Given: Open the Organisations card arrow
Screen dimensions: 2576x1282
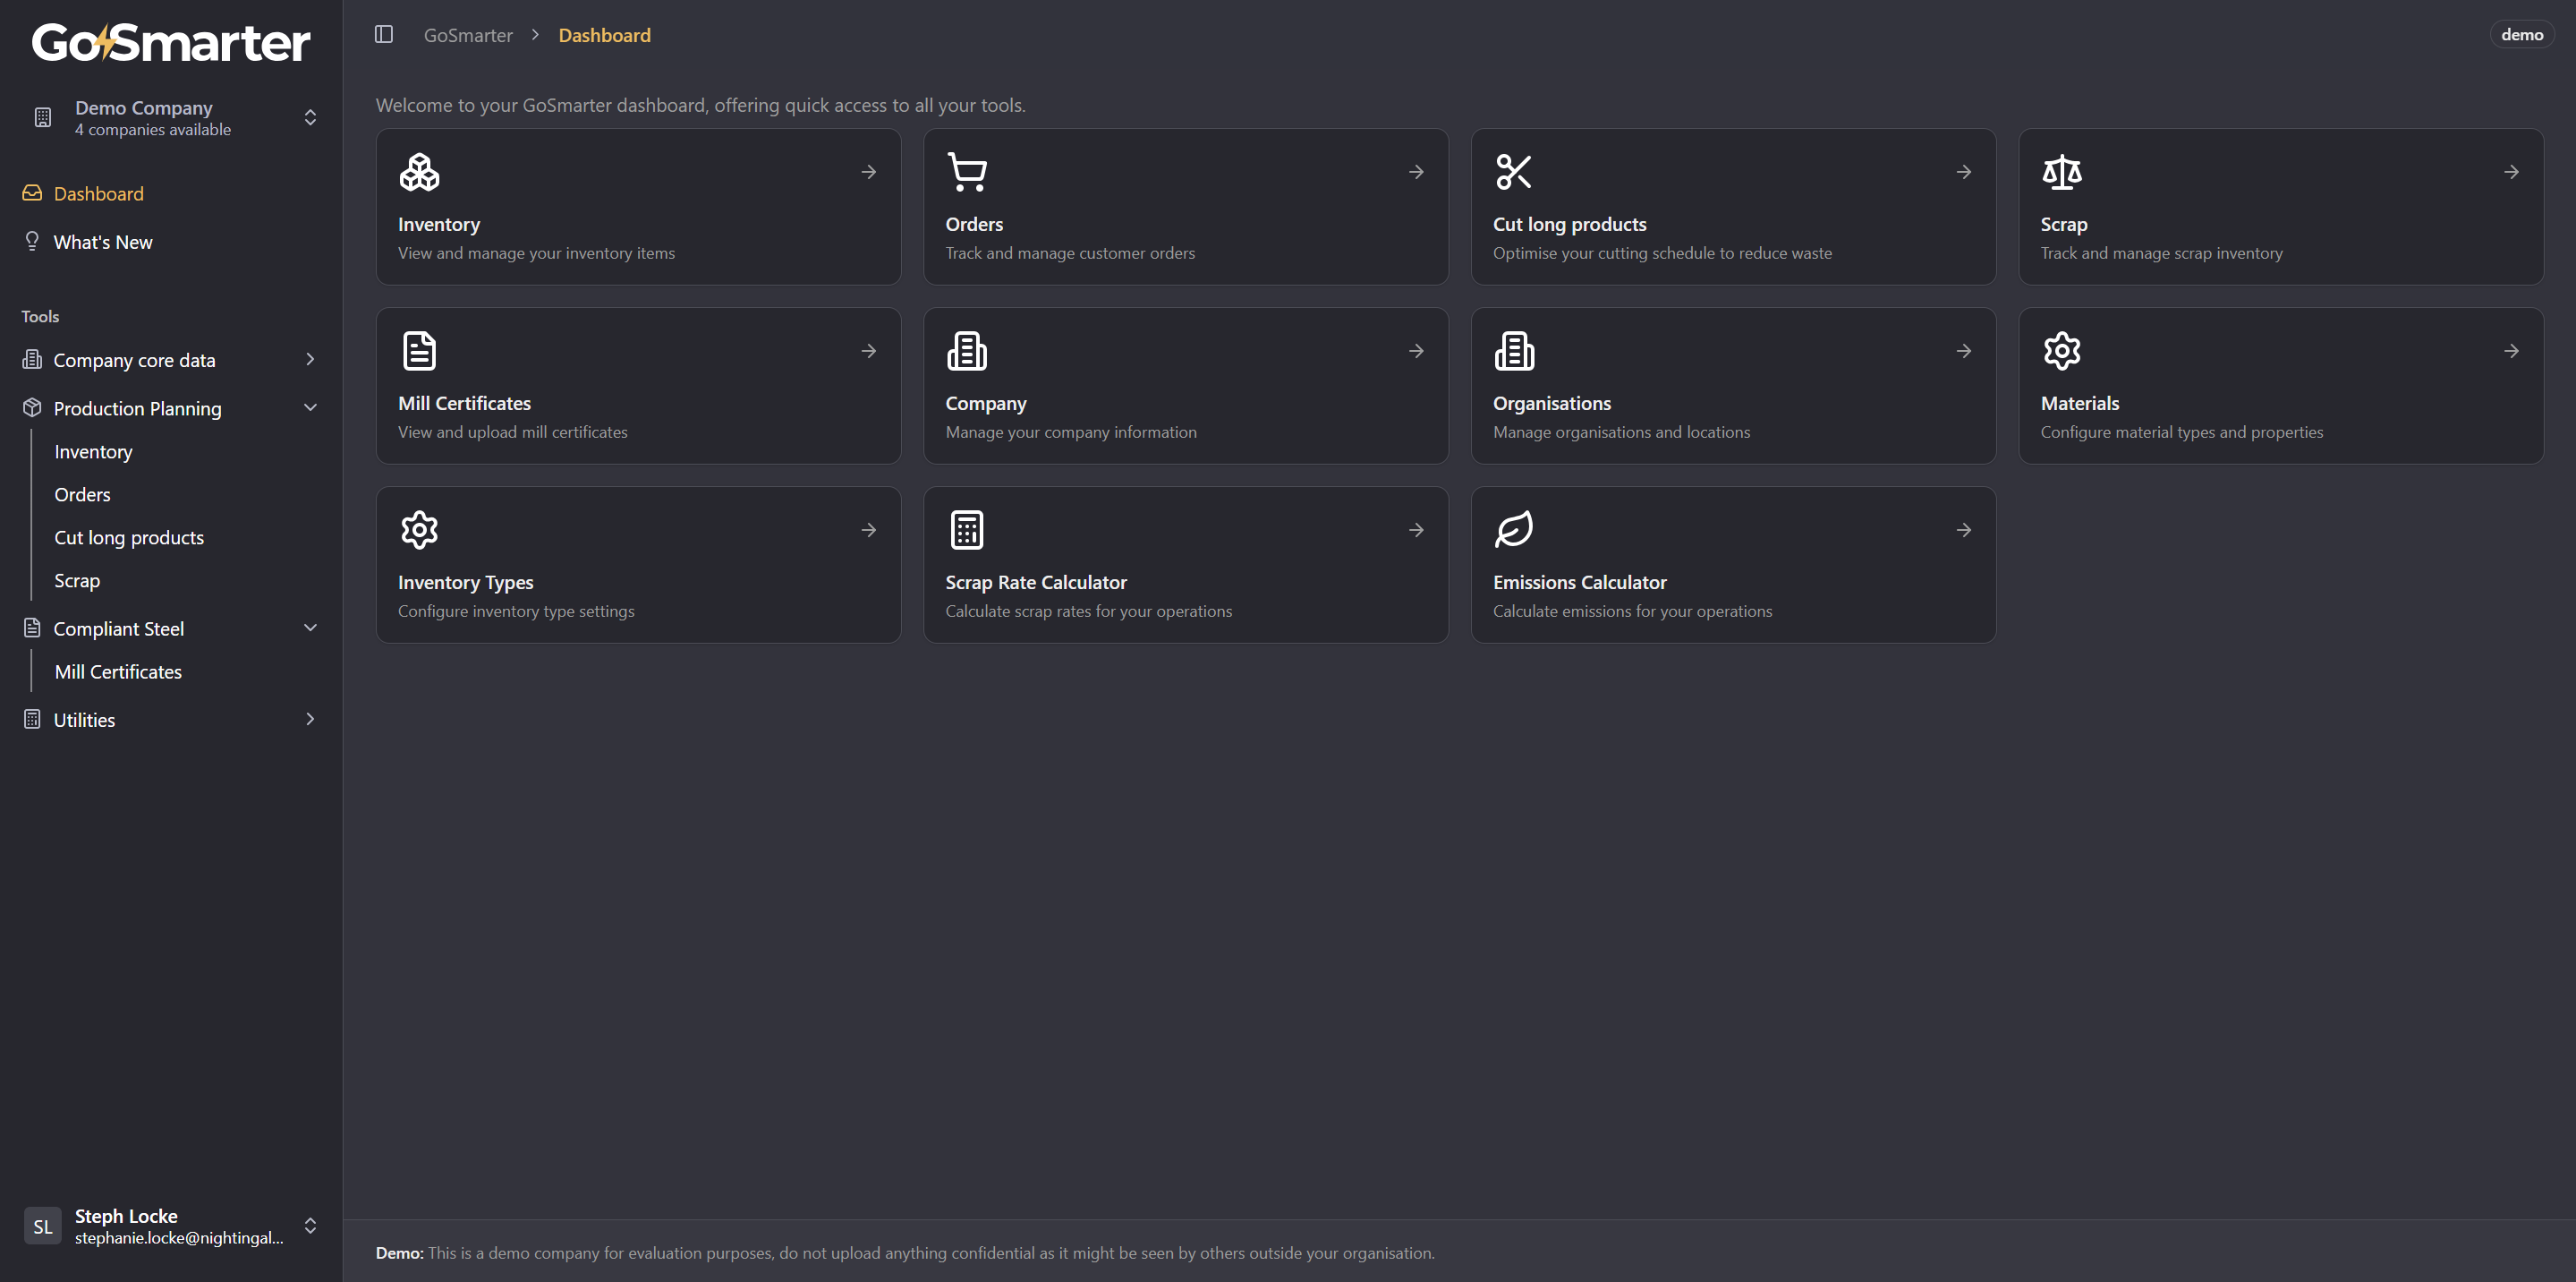Looking at the screenshot, I should [1963, 351].
